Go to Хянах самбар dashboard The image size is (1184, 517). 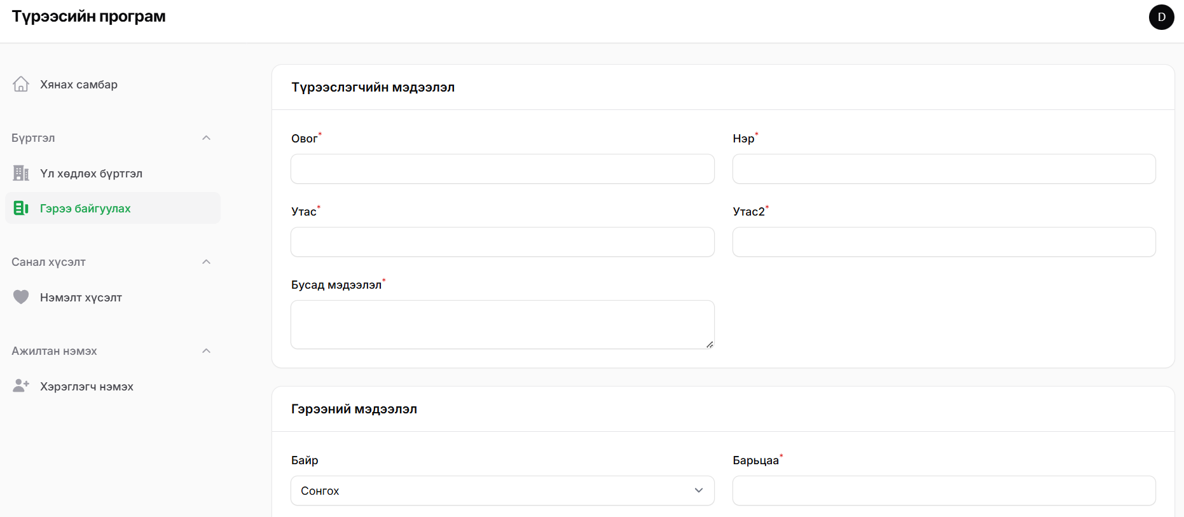(x=79, y=85)
